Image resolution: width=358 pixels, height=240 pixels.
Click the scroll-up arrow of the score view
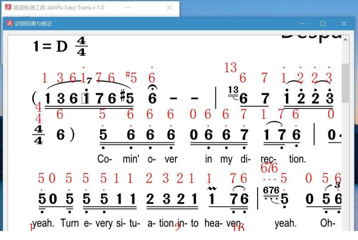click(345, 40)
